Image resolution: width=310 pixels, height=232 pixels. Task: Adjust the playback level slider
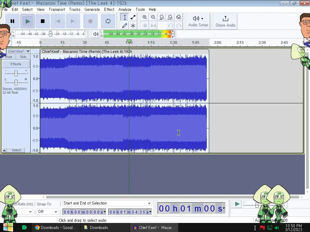click(173, 34)
